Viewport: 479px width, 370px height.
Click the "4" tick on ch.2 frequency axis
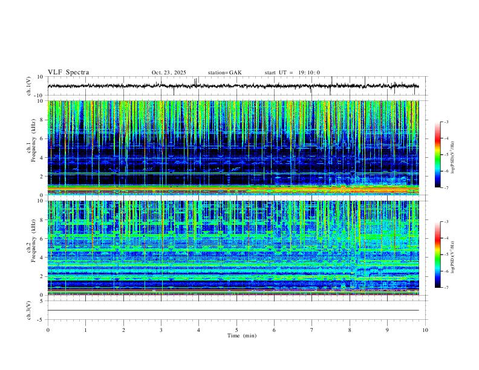coord(42,258)
